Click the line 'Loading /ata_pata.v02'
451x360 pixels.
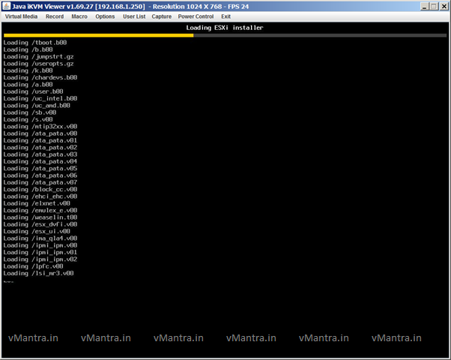[40, 148]
